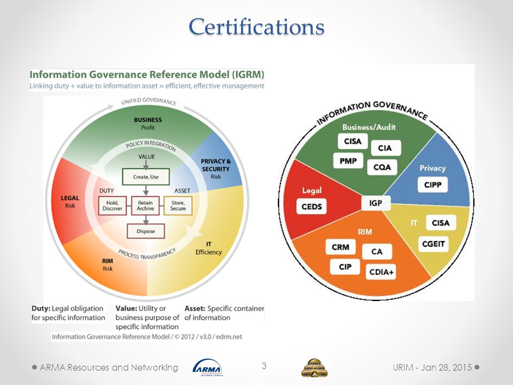Screen dimensions: 513x385
Task: Select the "Value: Utility or business purpose" definition
Action: pos(147,318)
